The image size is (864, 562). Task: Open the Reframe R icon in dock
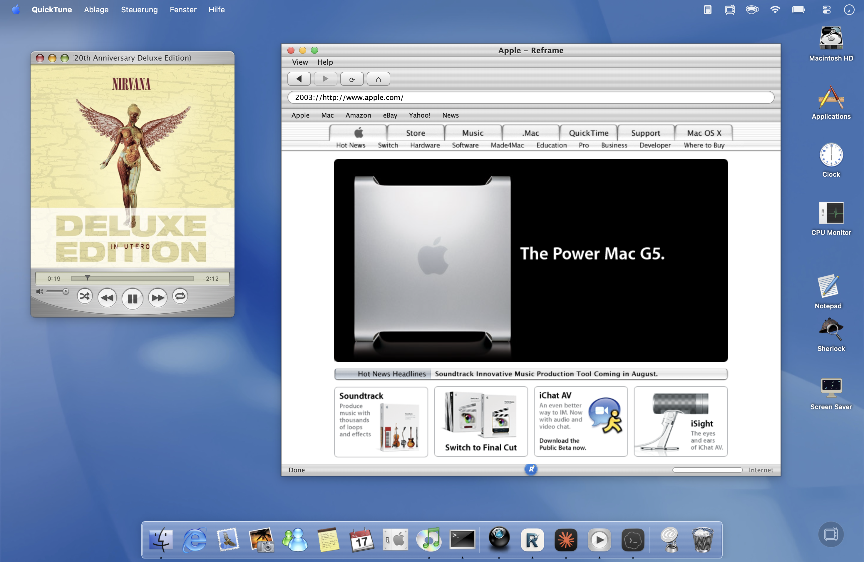532,539
